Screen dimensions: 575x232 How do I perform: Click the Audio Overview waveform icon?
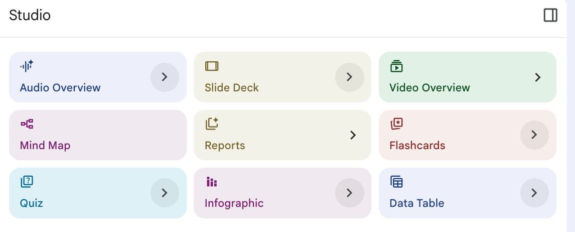click(27, 66)
